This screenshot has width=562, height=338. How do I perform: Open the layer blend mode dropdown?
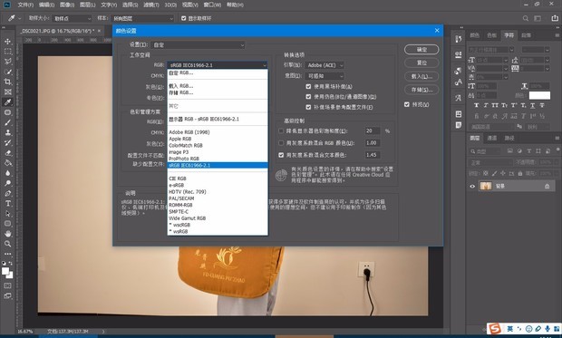[x=491, y=162]
